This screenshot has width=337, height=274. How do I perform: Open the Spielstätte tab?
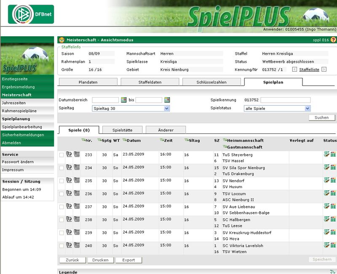point(122,130)
